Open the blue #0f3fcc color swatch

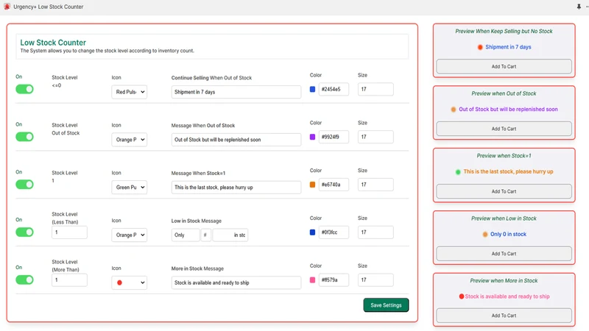pyautogui.click(x=312, y=232)
